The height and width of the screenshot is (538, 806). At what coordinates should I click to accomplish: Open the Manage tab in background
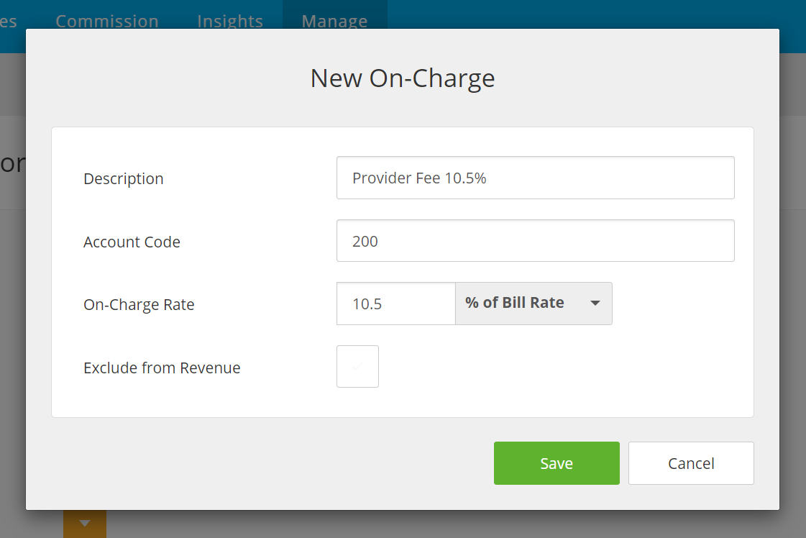(x=334, y=21)
